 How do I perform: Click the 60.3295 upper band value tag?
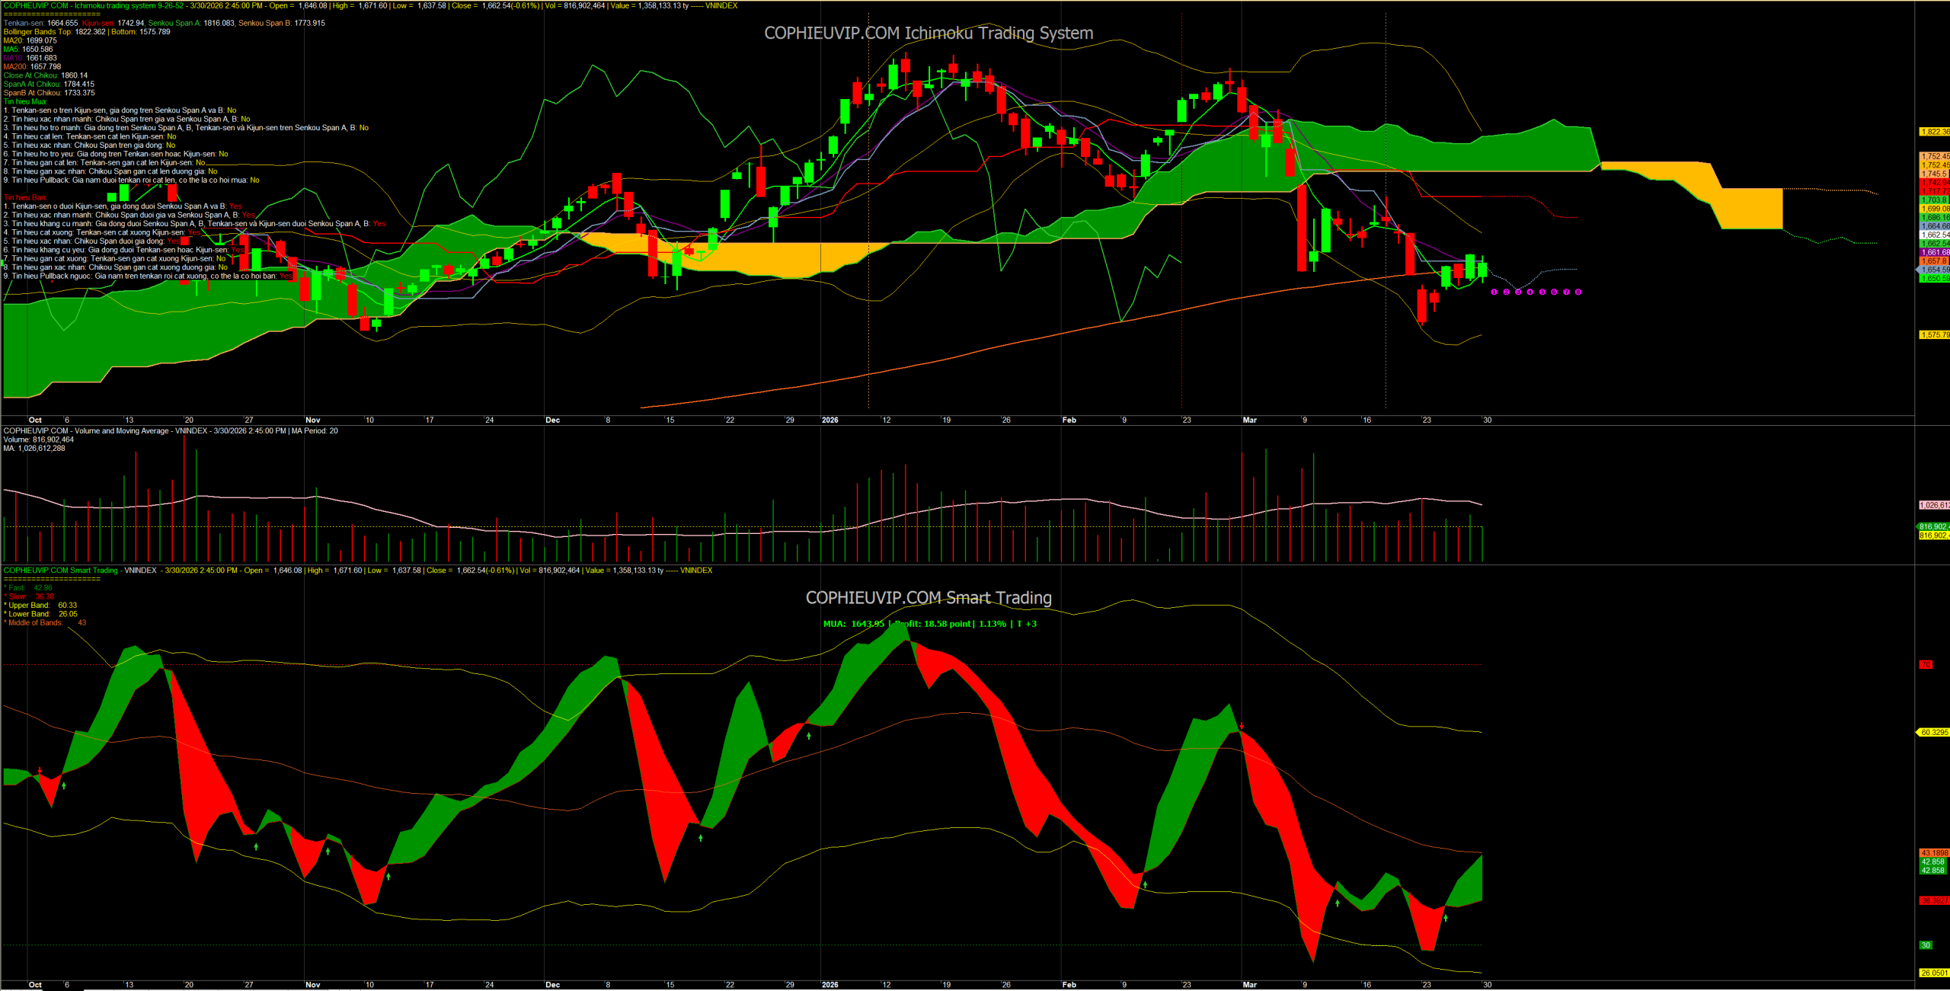tap(1934, 733)
